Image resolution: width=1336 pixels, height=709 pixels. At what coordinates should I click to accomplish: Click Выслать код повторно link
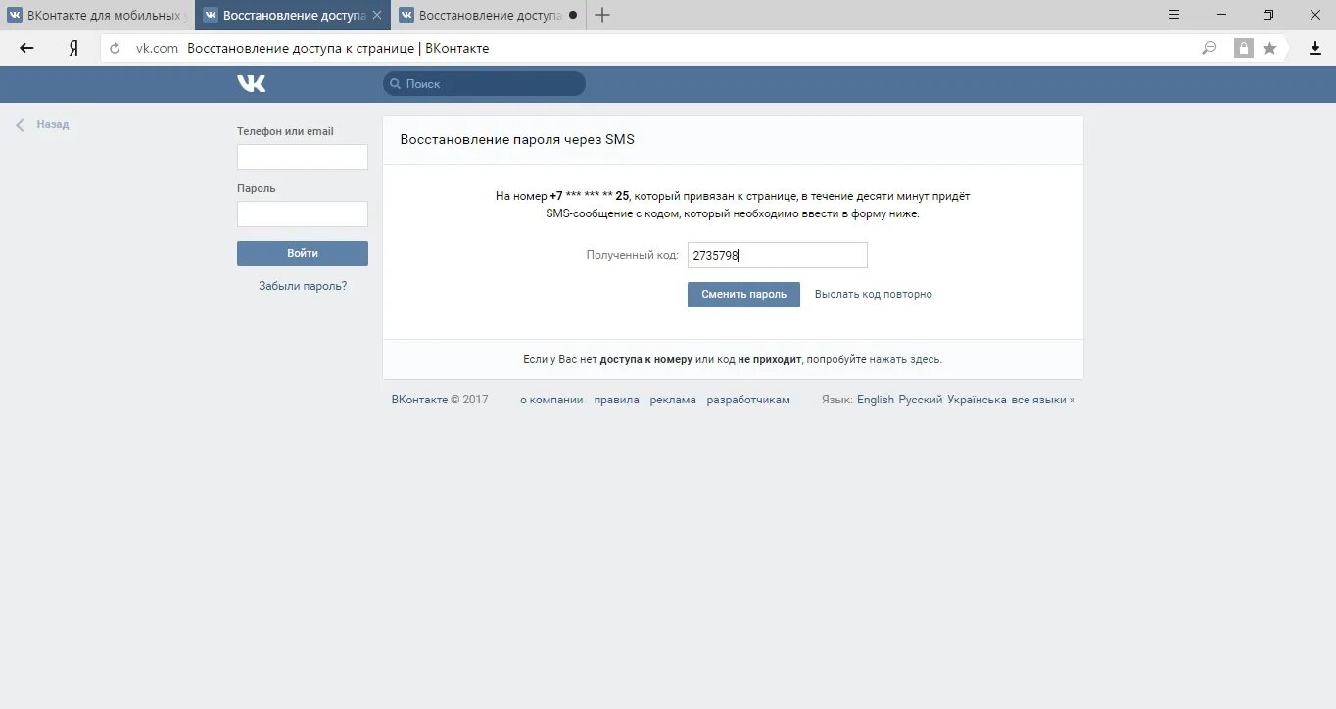(x=874, y=294)
